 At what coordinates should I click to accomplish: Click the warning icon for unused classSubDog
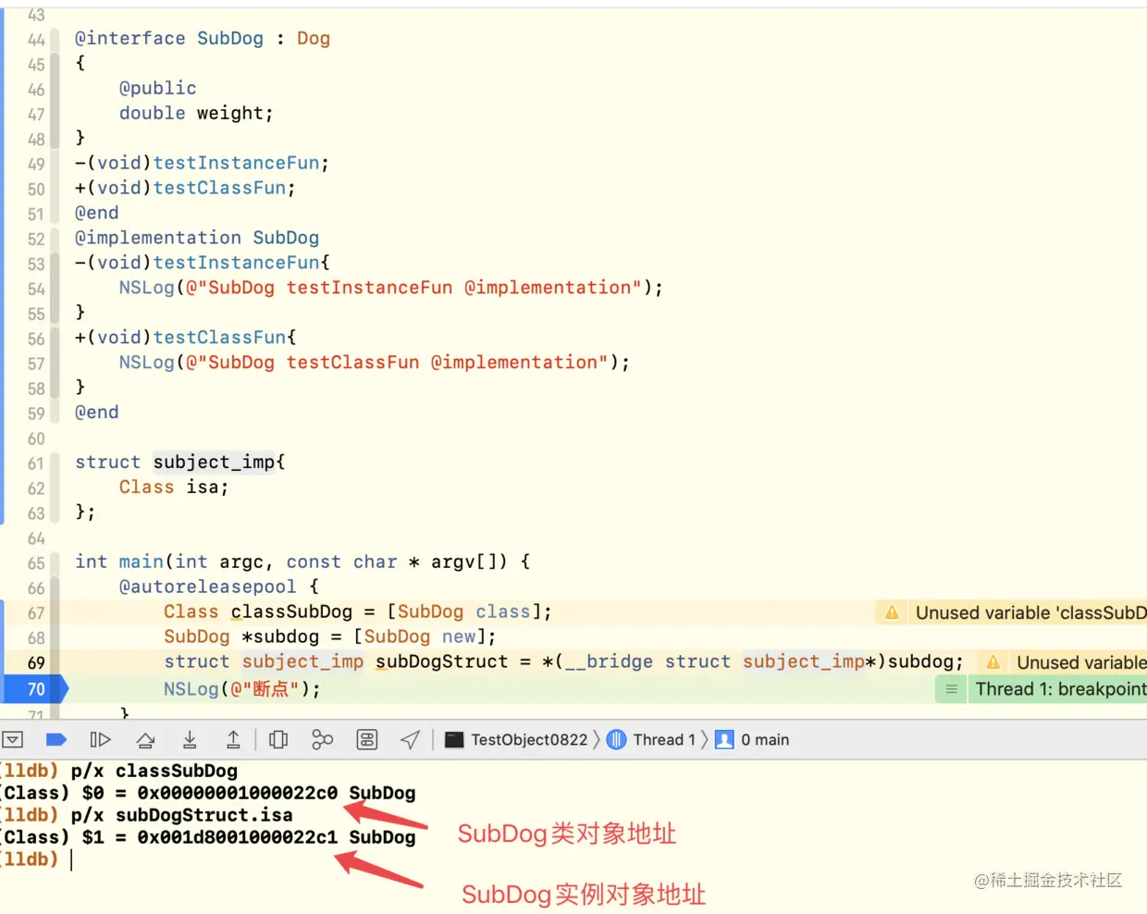(892, 612)
